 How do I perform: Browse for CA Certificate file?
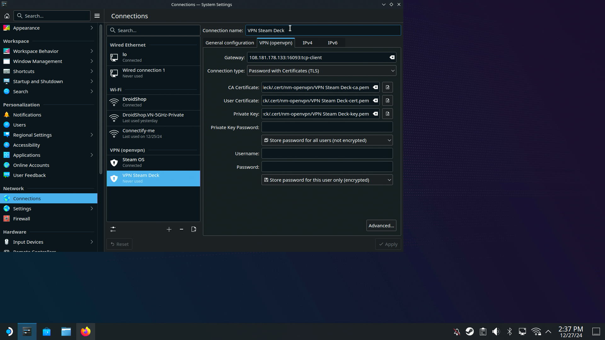[x=388, y=87]
